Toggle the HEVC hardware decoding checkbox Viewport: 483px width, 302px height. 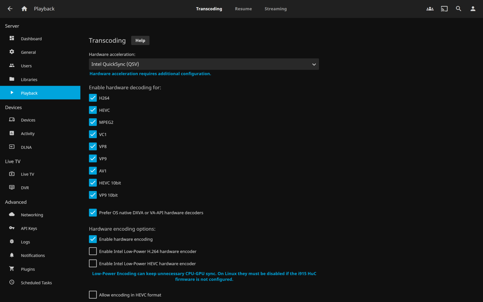click(93, 110)
